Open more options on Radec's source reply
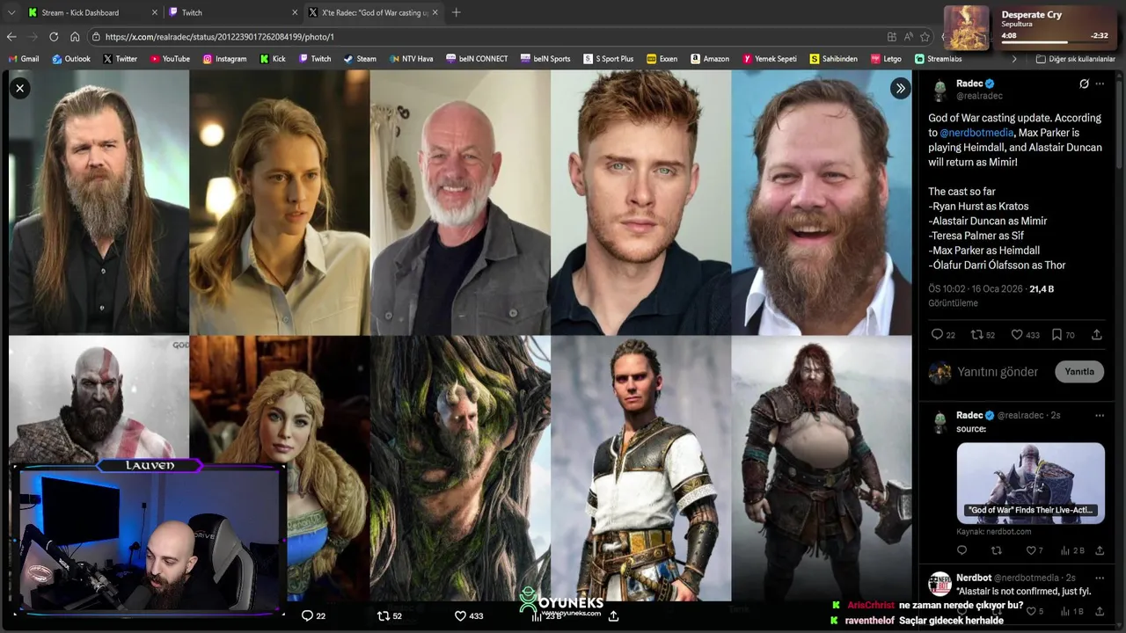Screen dimensions: 1126x633 pyautogui.click(x=1100, y=415)
